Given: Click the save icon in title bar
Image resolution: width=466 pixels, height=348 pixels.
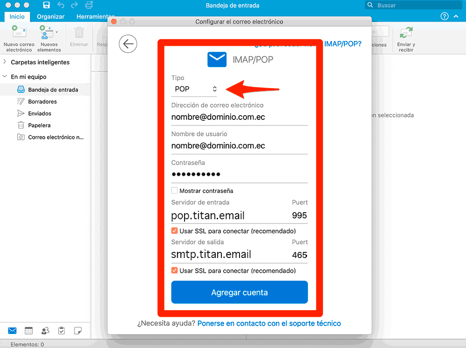Looking at the screenshot, I should [x=46, y=5].
